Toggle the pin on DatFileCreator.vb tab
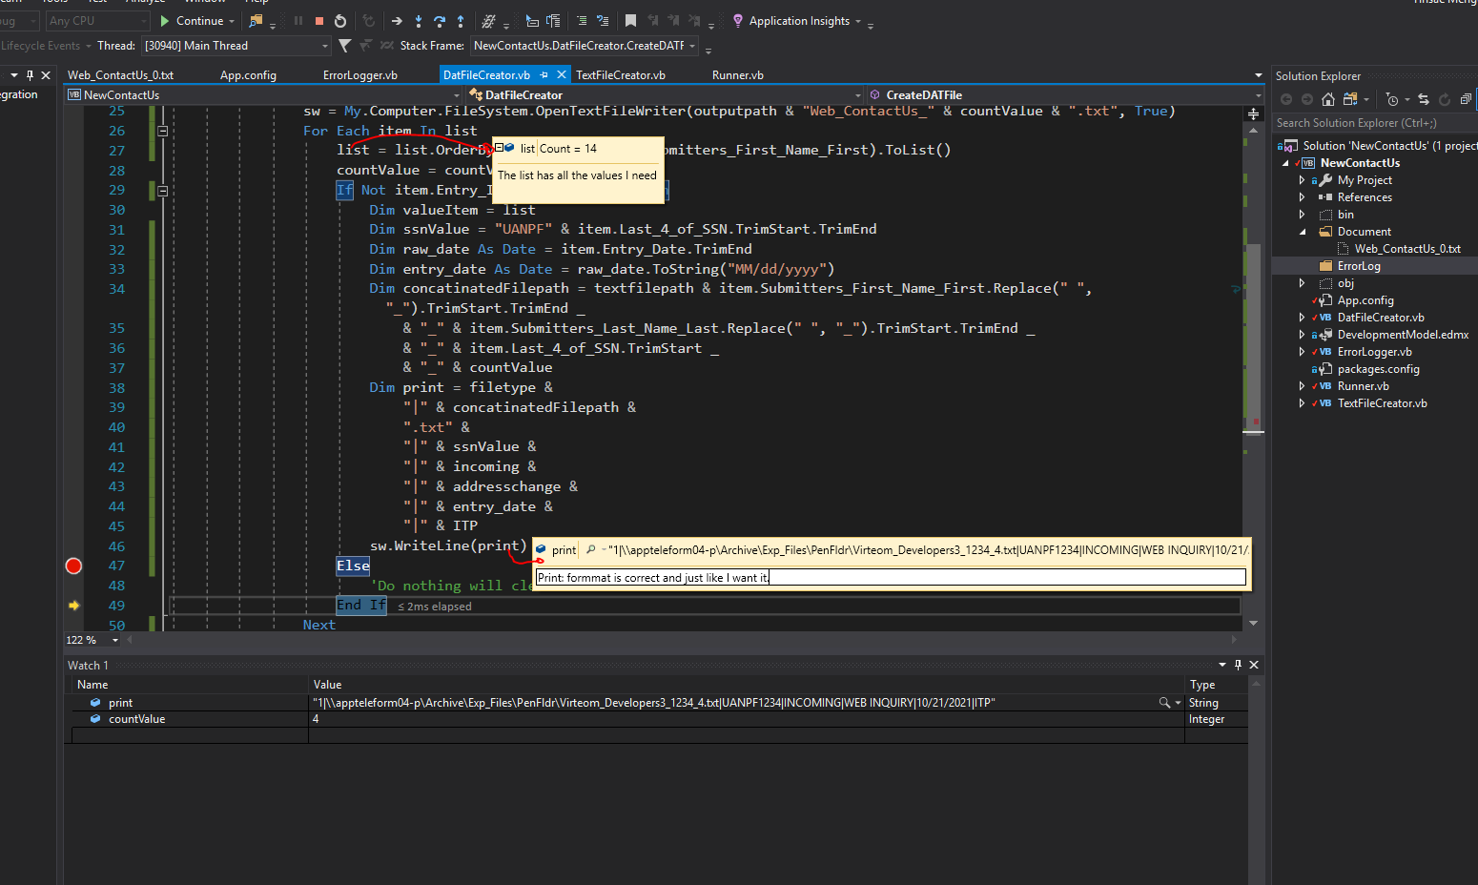The width and height of the screenshot is (1478, 885). [544, 74]
